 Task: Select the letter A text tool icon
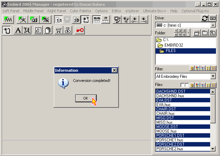[18, 31]
